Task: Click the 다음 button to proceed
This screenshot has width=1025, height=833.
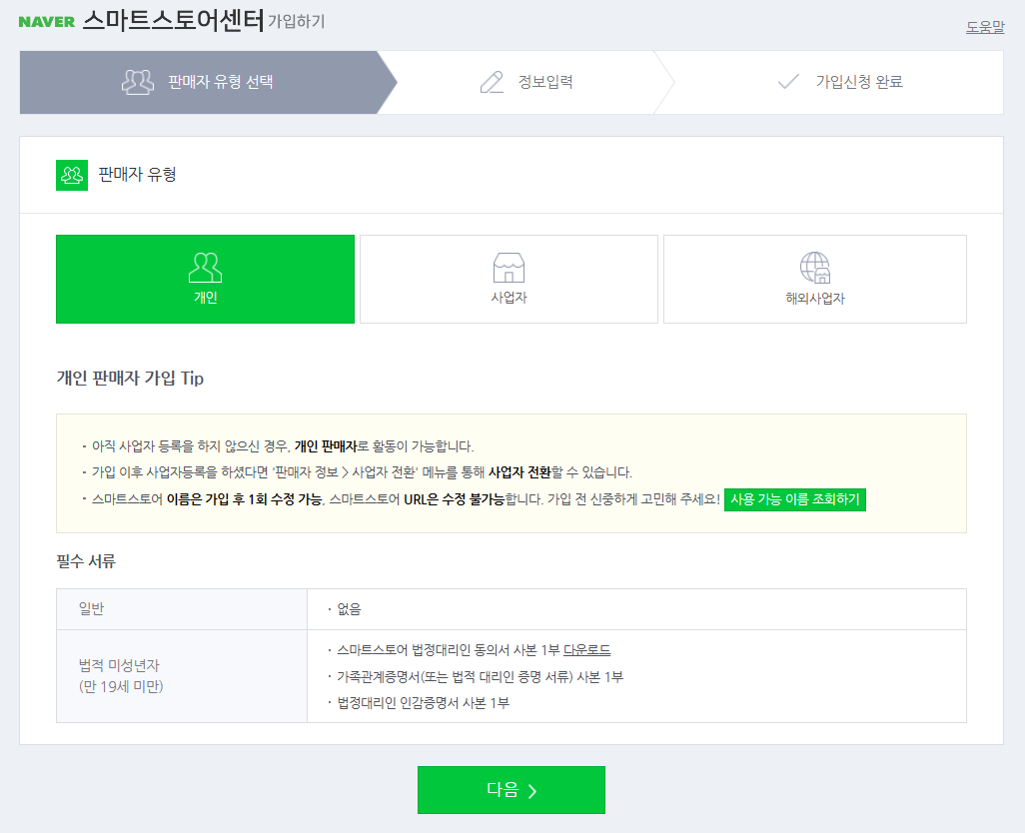Action: 512,790
